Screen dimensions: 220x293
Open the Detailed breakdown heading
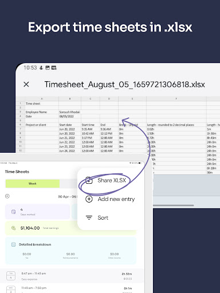pos(35,244)
